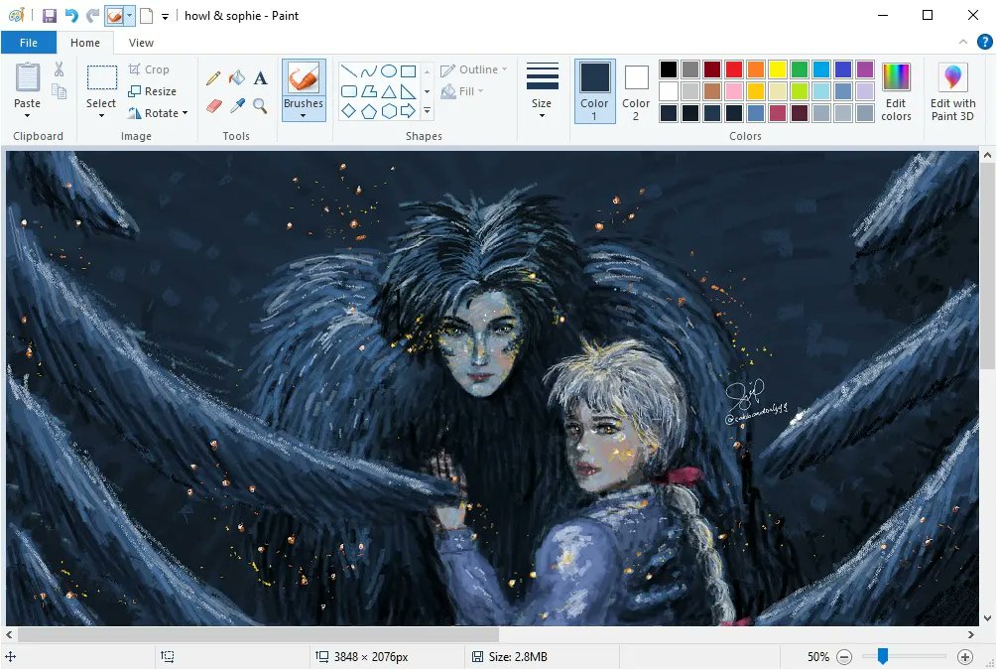Click the rectangular Select tool icon
997x670 pixels.
point(102,77)
